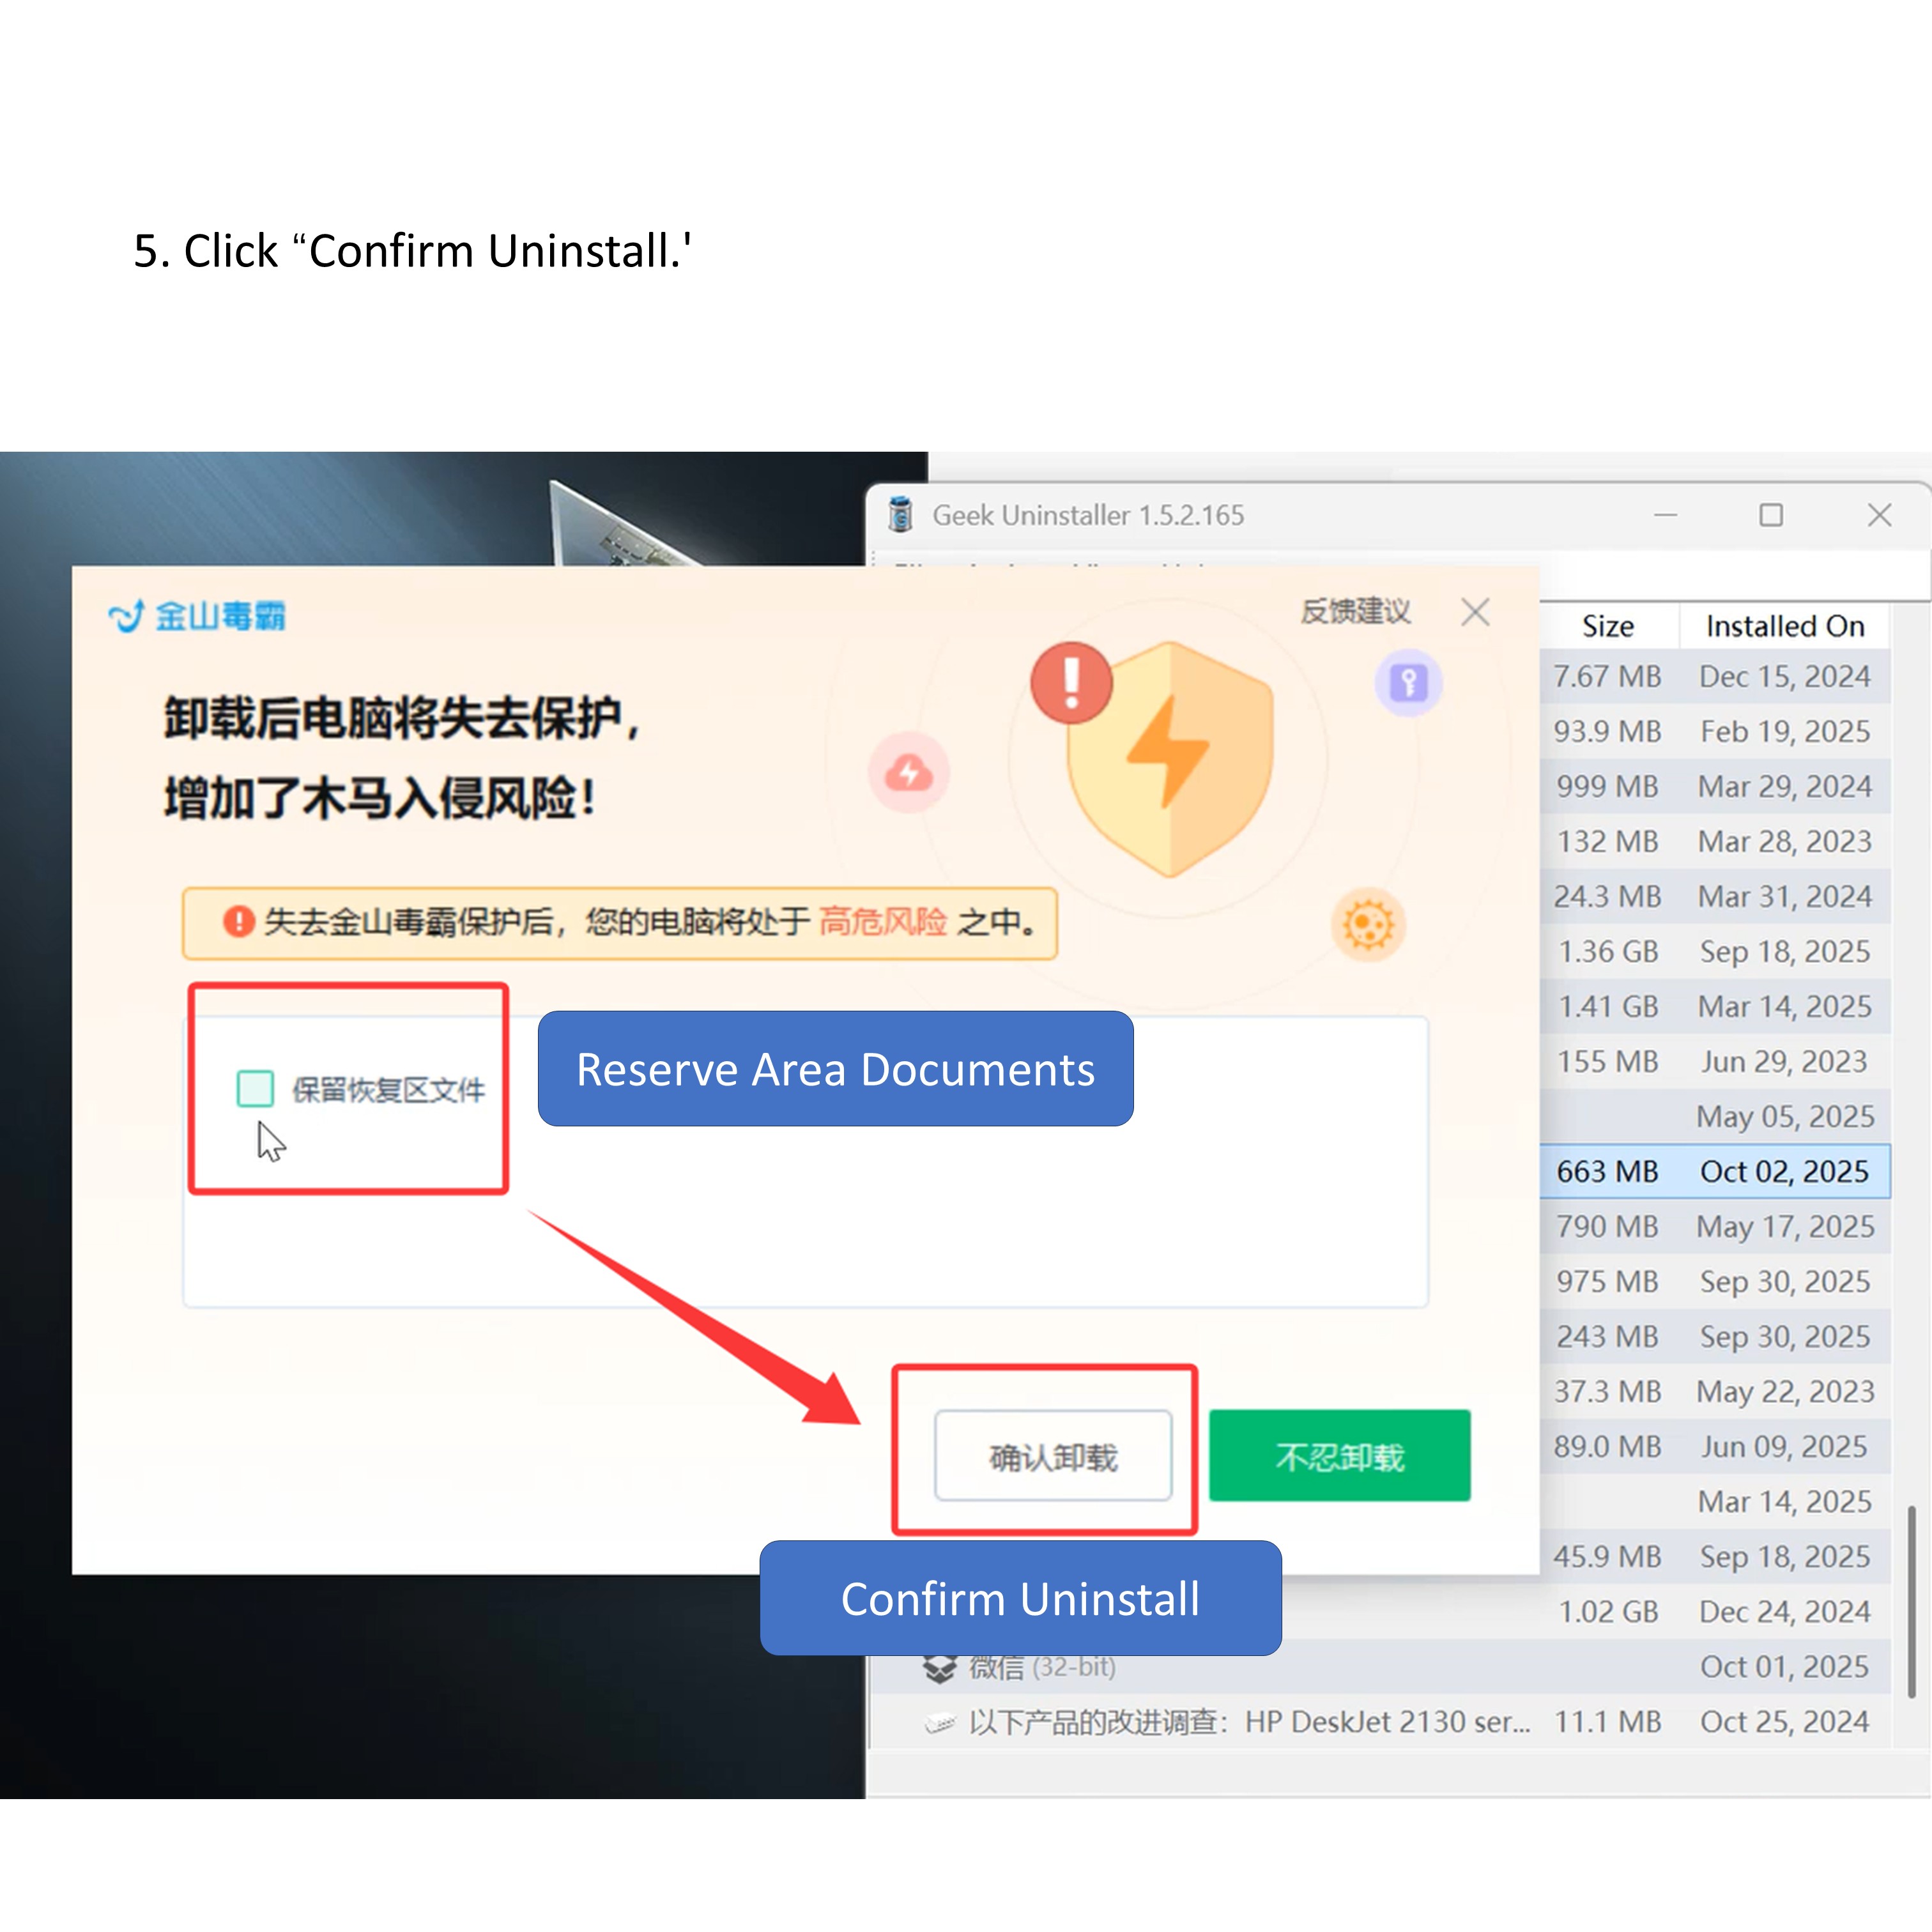Click the orange virus bug icon
The width and height of the screenshot is (1932, 1932).
tap(1368, 923)
